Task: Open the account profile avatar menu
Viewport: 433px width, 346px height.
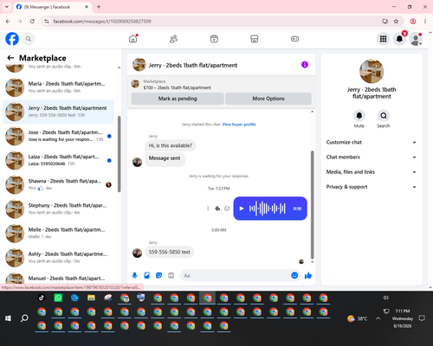Action: (416, 39)
